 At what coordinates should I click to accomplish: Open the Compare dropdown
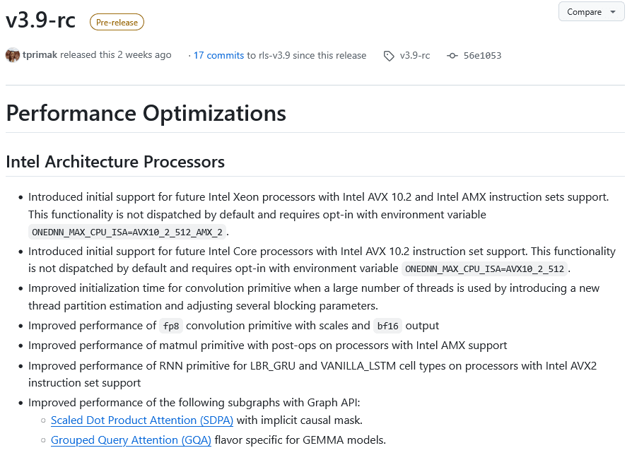pos(591,12)
